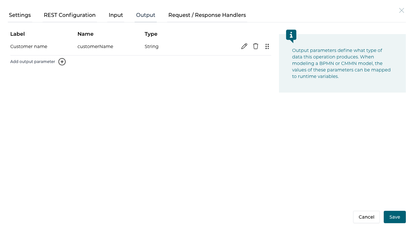Open the Request / Response Handlers tab
This screenshot has width=413, height=229.
[207, 15]
